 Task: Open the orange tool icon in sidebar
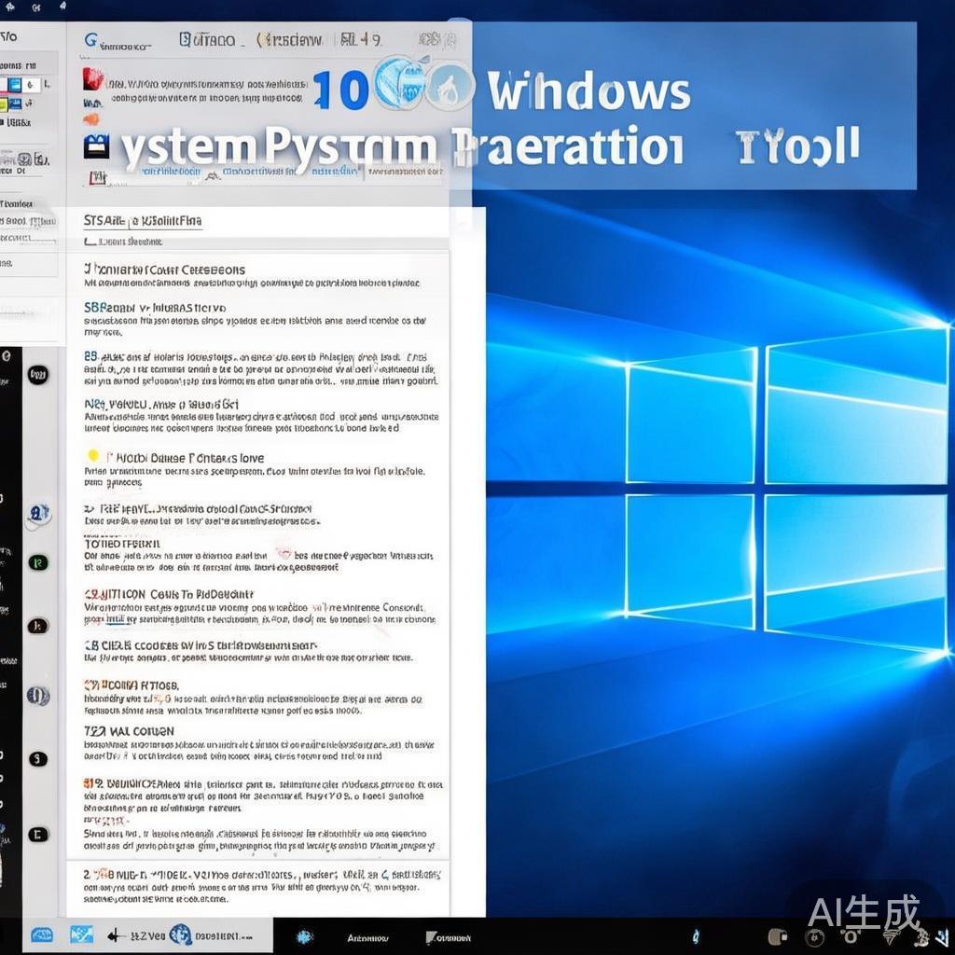click(89, 118)
